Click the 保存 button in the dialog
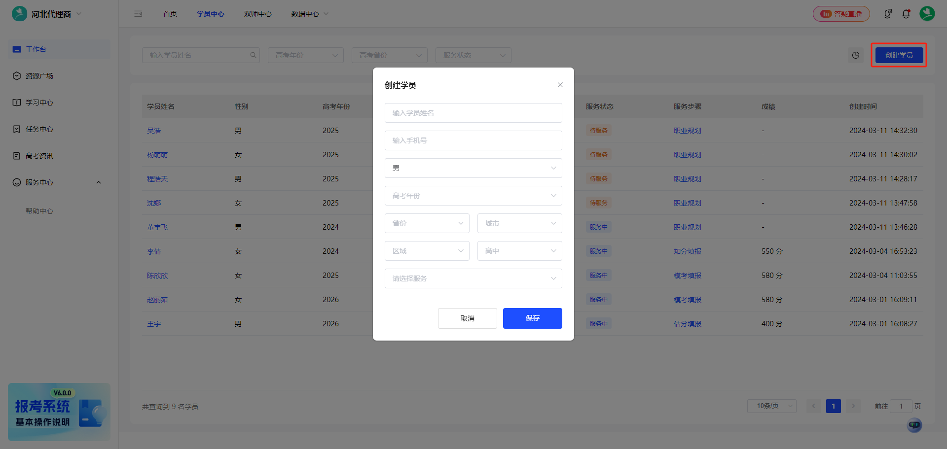947x449 pixels. point(532,318)
